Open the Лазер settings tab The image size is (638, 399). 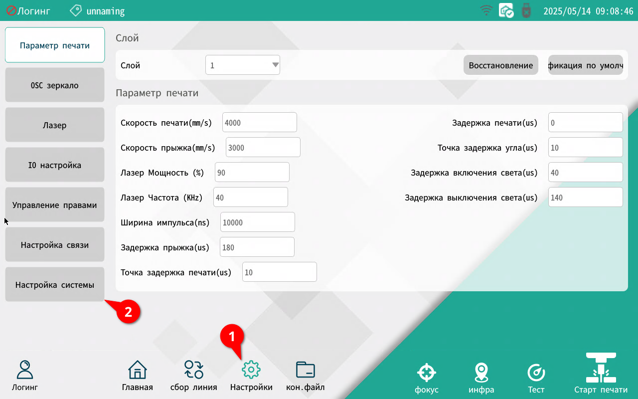coord(55,125)
